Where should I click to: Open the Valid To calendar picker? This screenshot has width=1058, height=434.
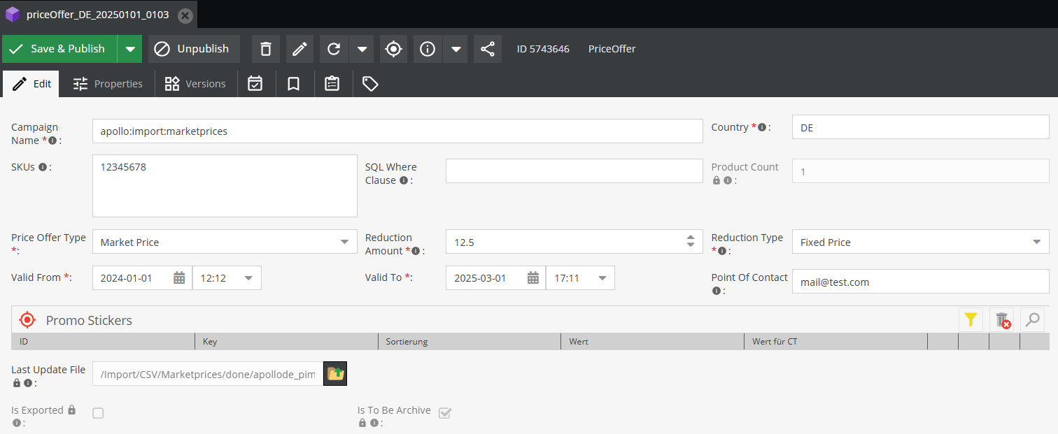click(x=533, y=278)
